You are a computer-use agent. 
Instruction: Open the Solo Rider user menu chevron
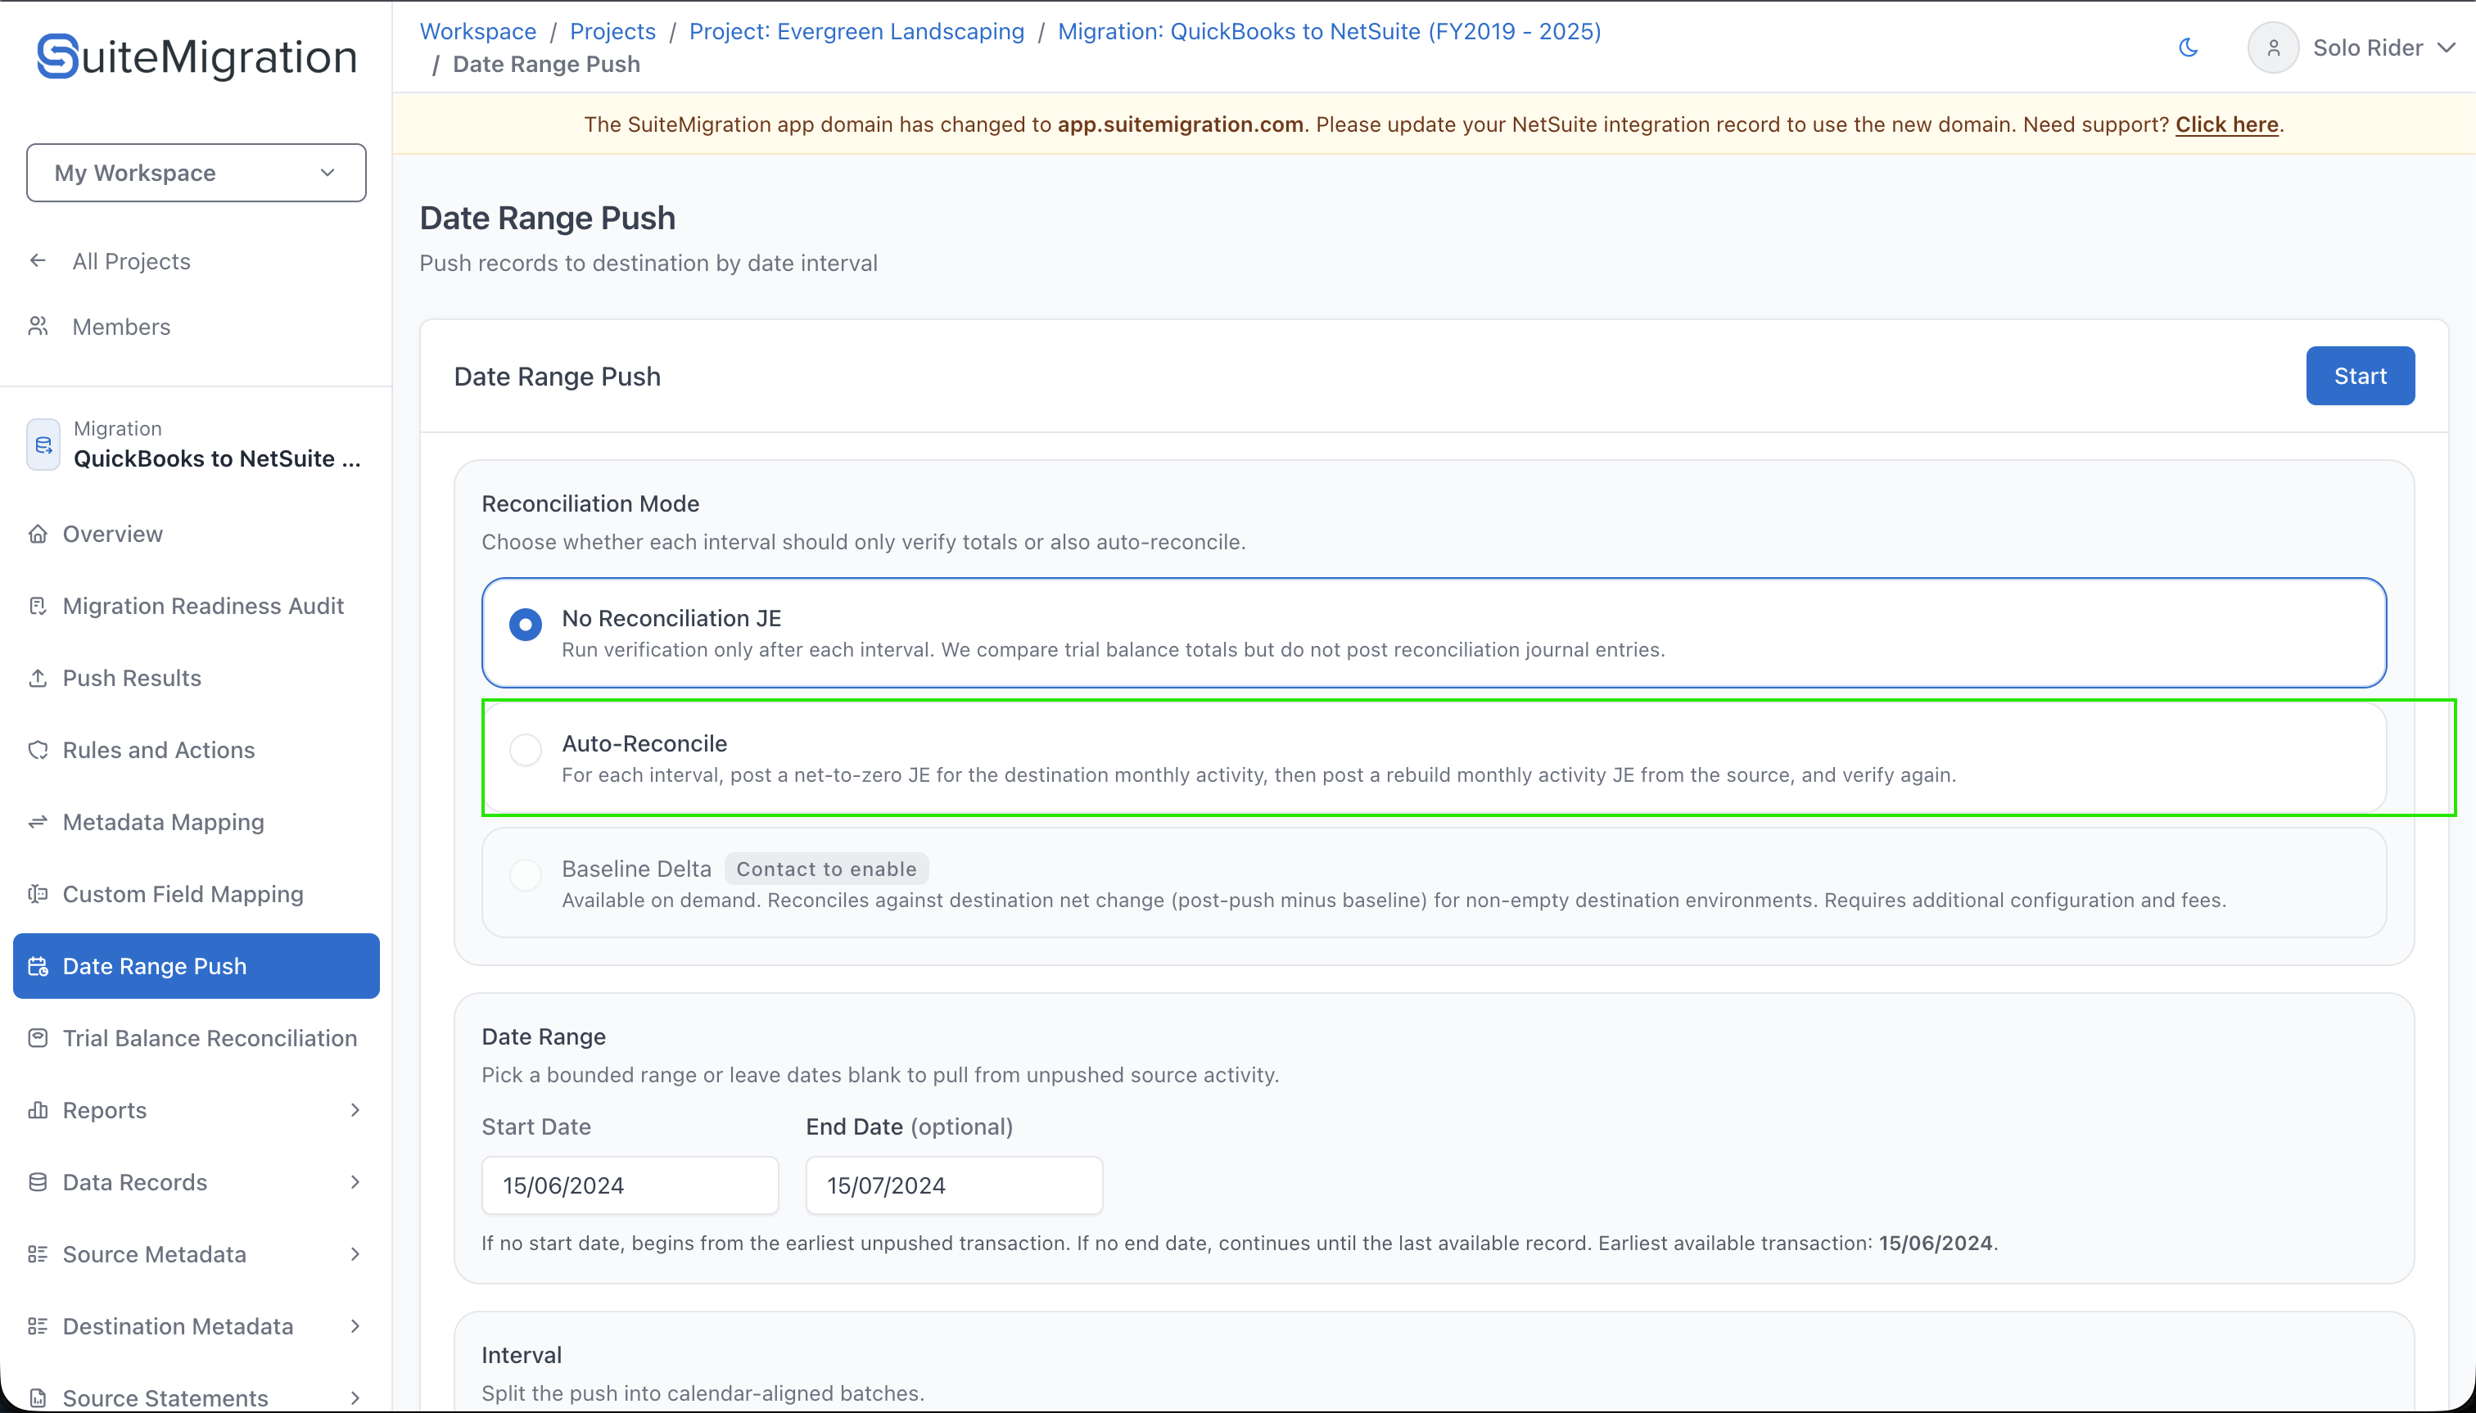coord(2447,47)
